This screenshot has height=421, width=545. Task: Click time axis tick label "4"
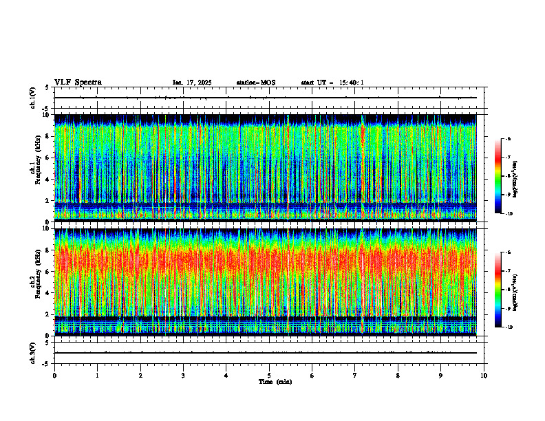226,376
